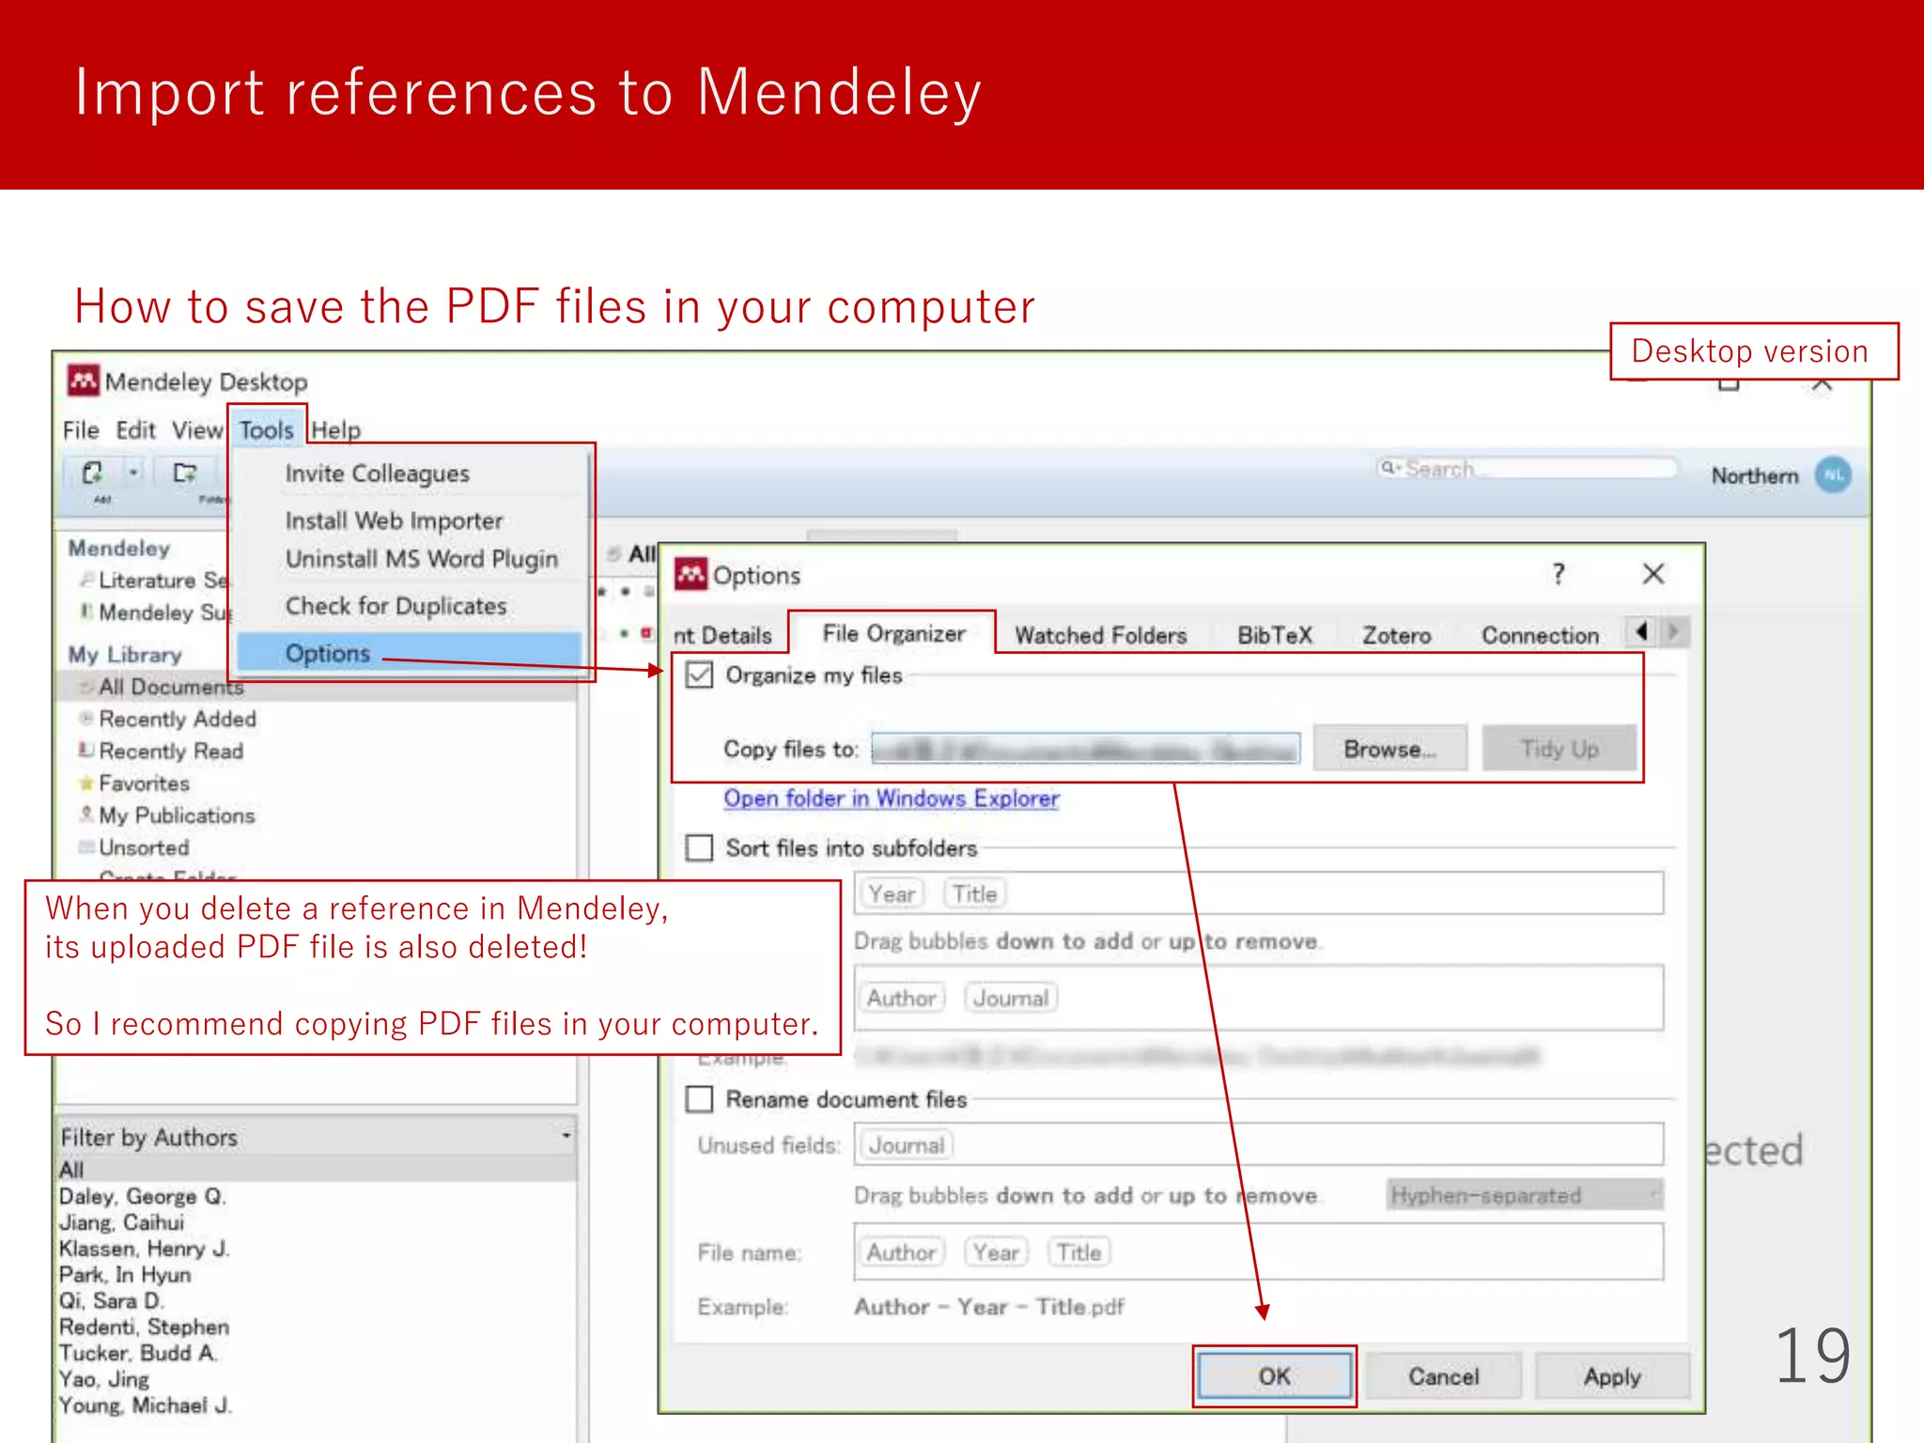Click the Options dialog help question mark
1924x1443 pixels.
click(1559, 574)
